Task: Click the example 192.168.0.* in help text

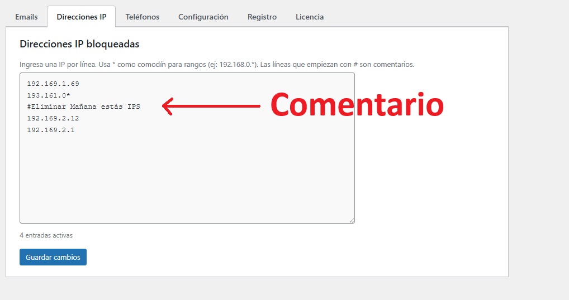Action: pyautogui.click(x=237, y=64)
